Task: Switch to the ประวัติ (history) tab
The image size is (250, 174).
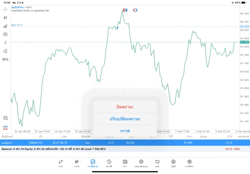Action: click(109, 163)
